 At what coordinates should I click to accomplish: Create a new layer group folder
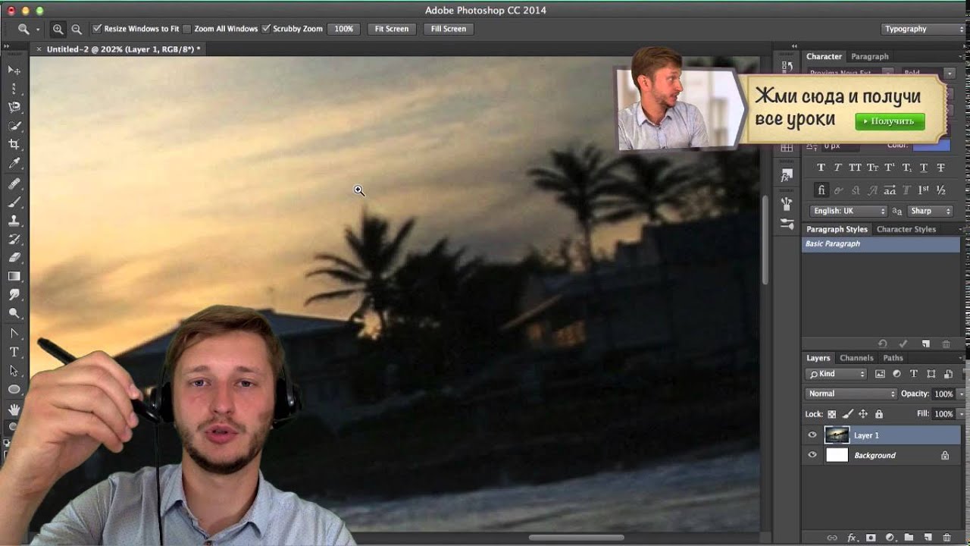909,537
